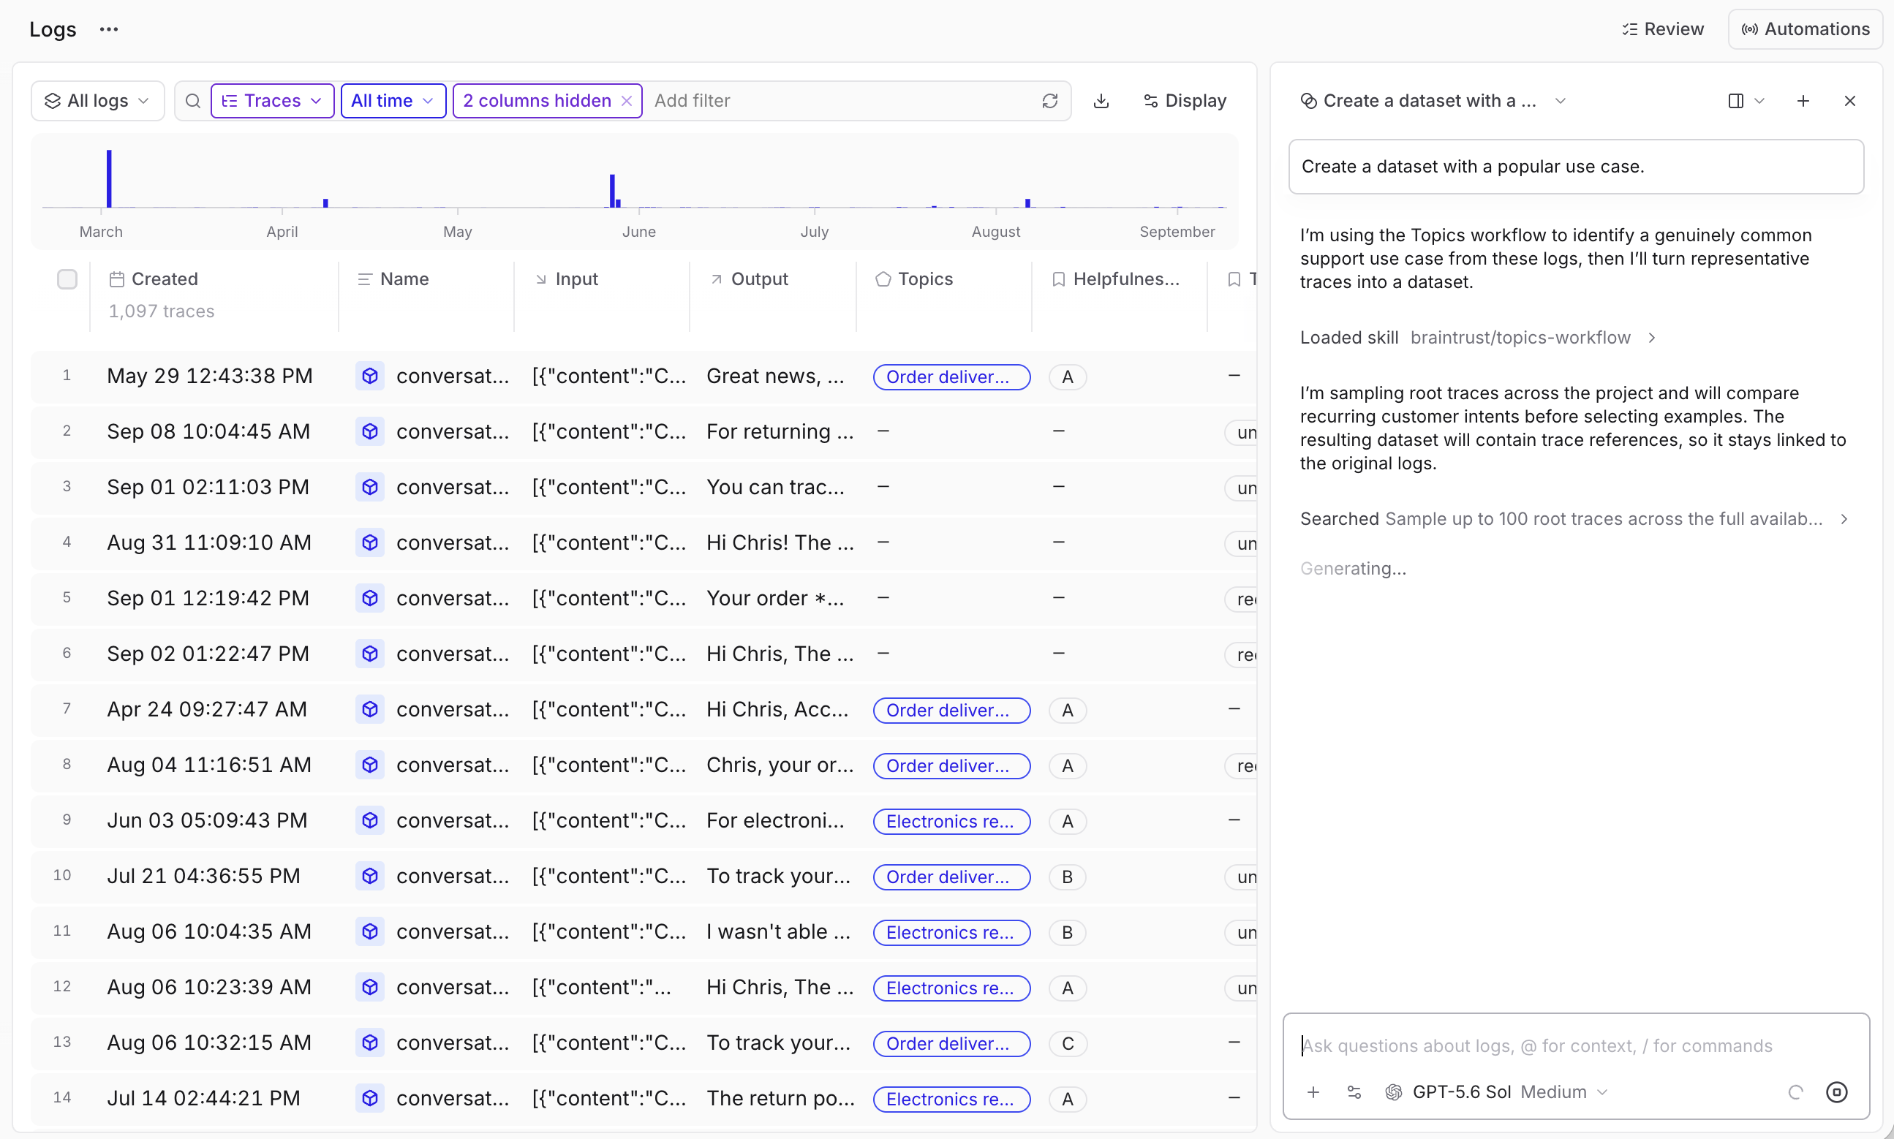Click the search magnifier icon in filter bar
The width and height of the screenshot is (1894, 1139).
(x=193, y=101)
